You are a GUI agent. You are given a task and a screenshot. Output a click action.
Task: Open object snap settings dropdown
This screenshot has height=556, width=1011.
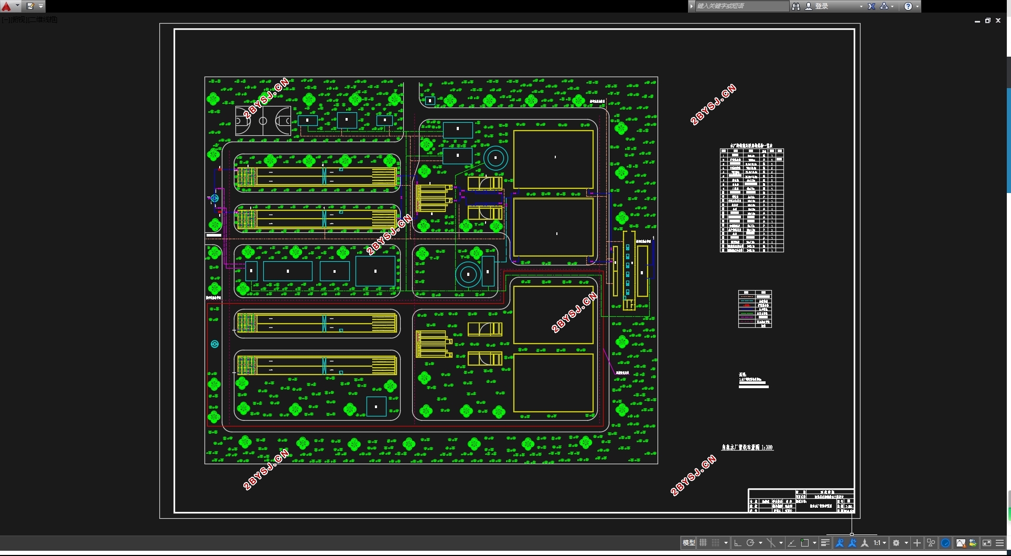tap(814, 543)
